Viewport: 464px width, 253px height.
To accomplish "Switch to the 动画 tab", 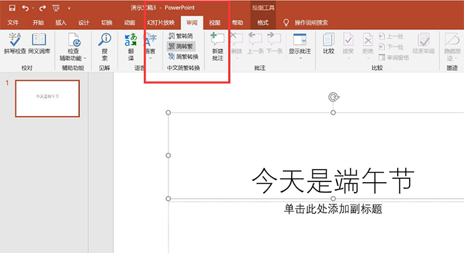I will coord(130,23).
